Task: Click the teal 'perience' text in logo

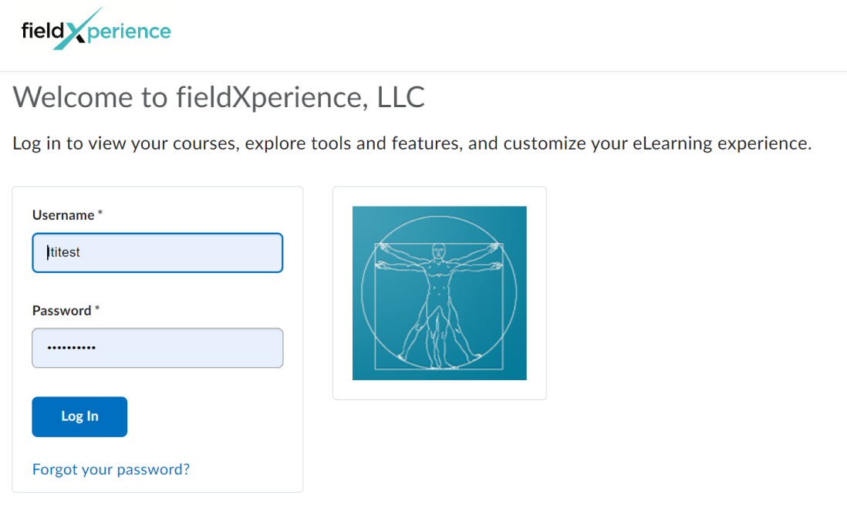Action: pos(129,32)
